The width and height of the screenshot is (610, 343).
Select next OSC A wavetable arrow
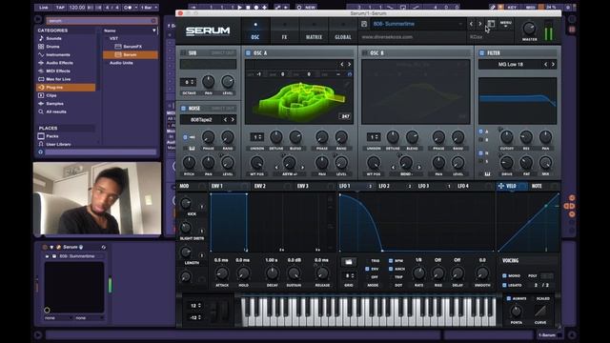(350, 64)
